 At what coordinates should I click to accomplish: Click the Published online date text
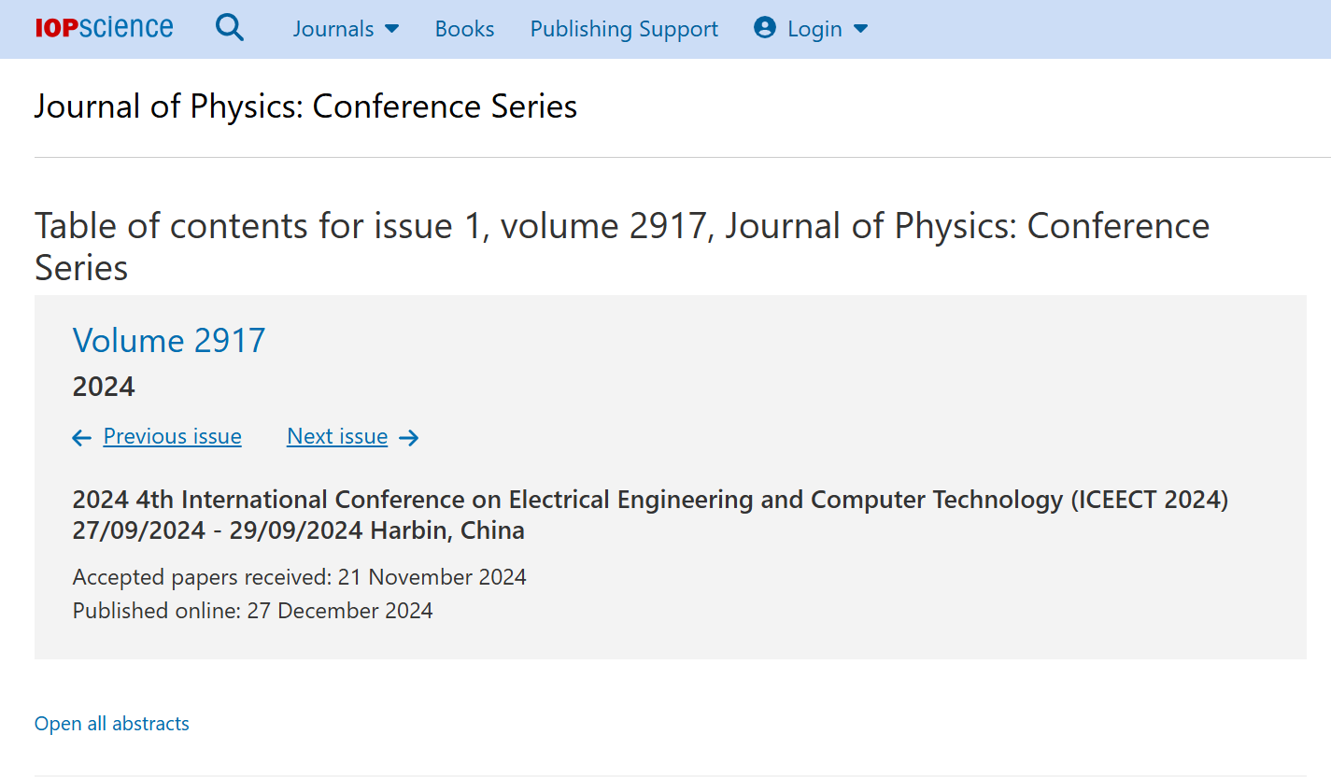pyautogui.click(x=253, y=611)
